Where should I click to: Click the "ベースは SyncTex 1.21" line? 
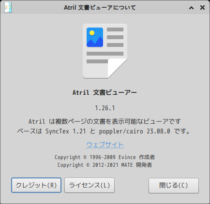pos(104,131)
